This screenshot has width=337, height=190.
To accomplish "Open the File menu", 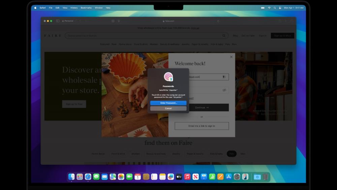I will coord(51,8).
